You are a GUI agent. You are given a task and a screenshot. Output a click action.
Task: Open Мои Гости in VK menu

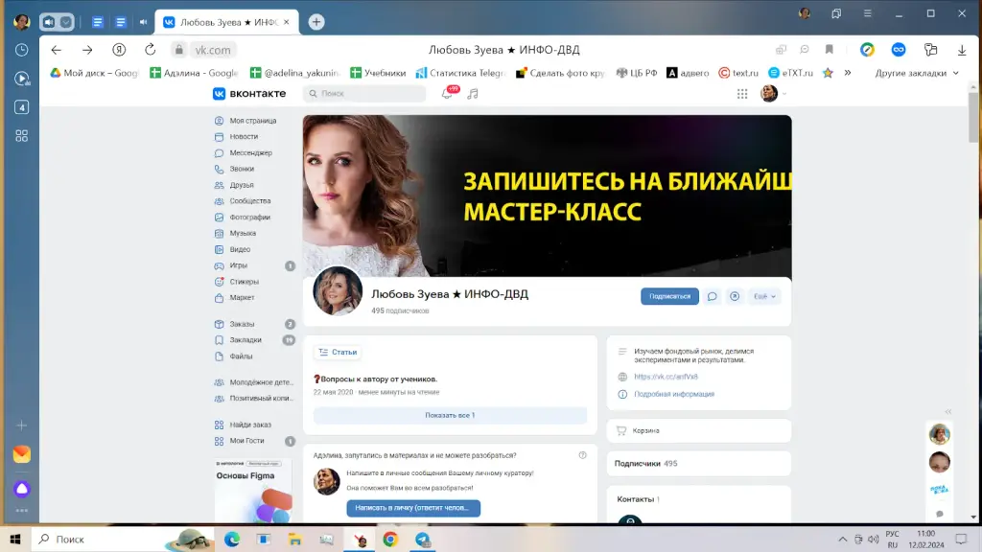click(x=246, y=441)
